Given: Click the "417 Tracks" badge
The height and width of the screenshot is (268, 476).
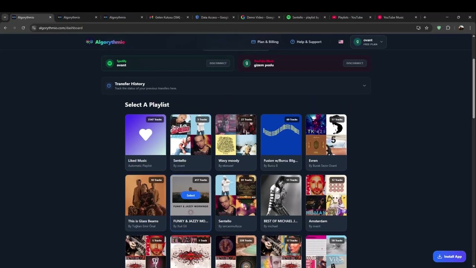Looking at the screenshot, I should (x=201, y=180).
